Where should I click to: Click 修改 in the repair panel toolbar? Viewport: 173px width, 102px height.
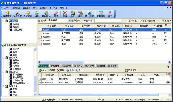tap(52, 70)
